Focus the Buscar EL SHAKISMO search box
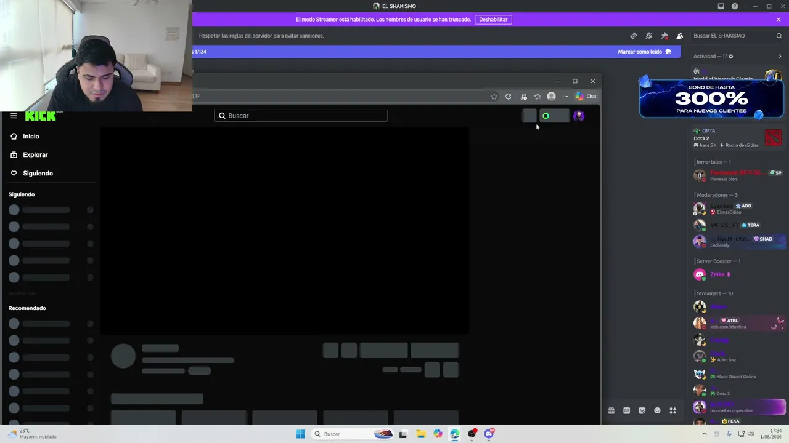This screenshot has height=443, width=789. pyautogui.click(x=737, y=36)
